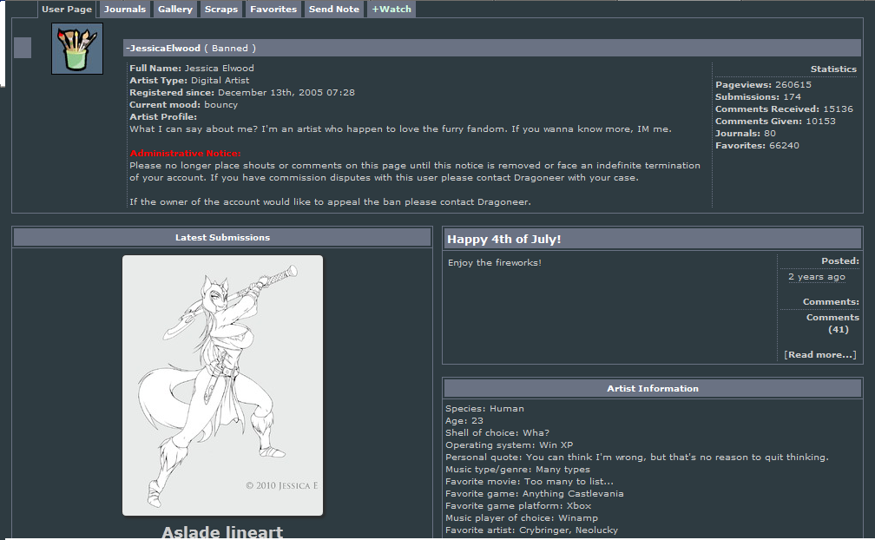The width and height of the screenshot is (875, 540).
Task: Click the Artist Information section header
Action: pos(652,389)
